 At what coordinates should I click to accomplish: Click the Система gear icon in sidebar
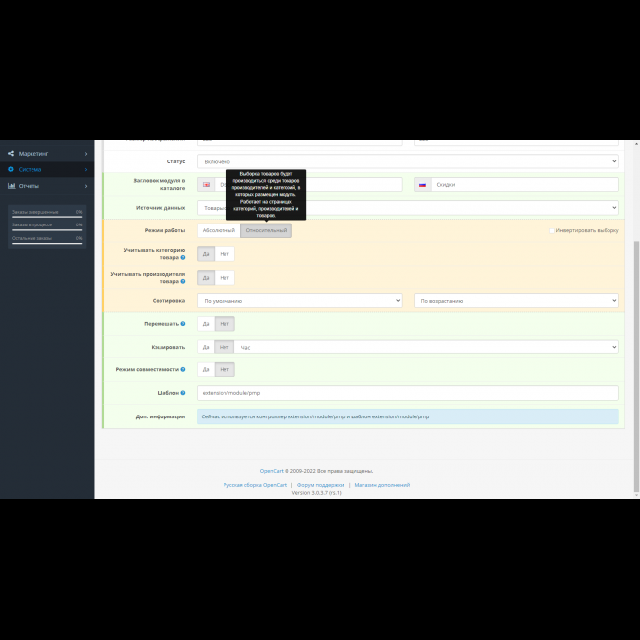[x=11, y=169]
